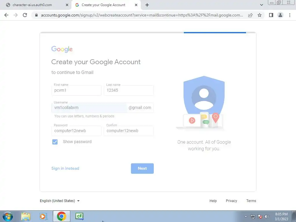Toggle the Chrome side panel icon
The image size is (296, 222).
(x=271, y=15)
